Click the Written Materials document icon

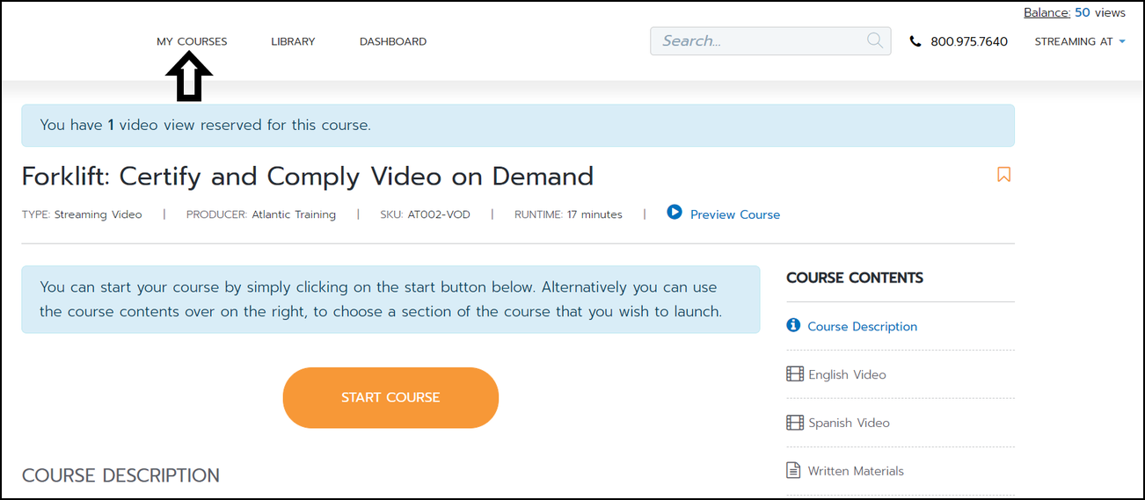tap(793, 470)
